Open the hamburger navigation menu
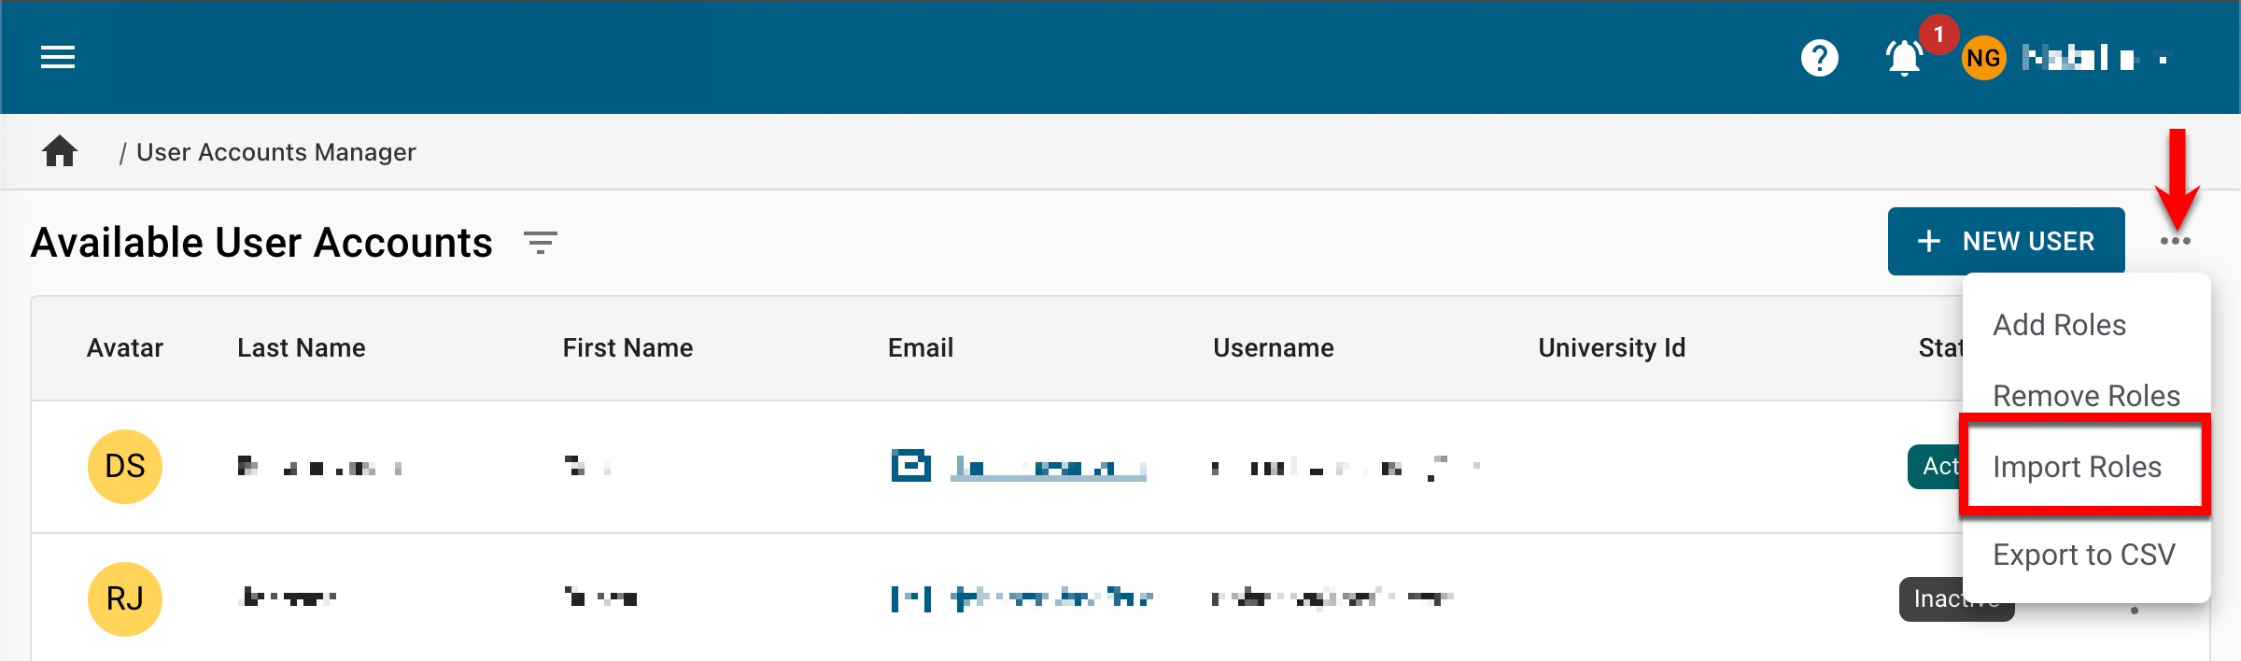The image size is (2241, 661). point(58,58)
